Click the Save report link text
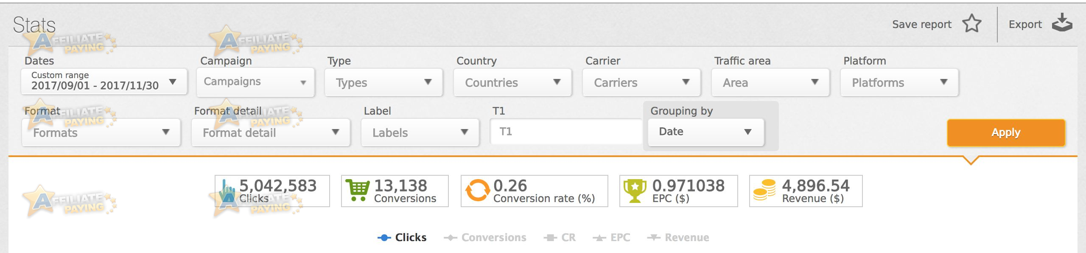The width and height of the screenshot is (1086, 253). [921, 25]
